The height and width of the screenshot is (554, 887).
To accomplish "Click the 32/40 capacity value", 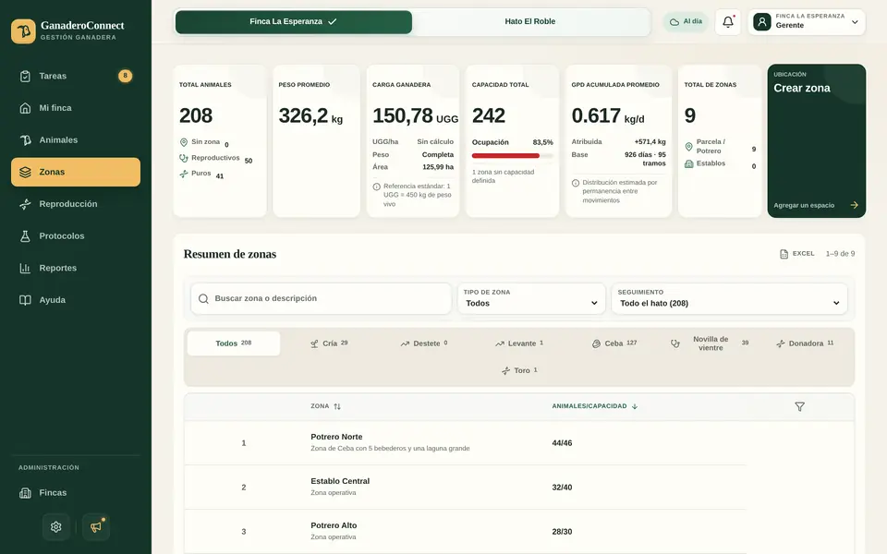I will pos(562,488).
